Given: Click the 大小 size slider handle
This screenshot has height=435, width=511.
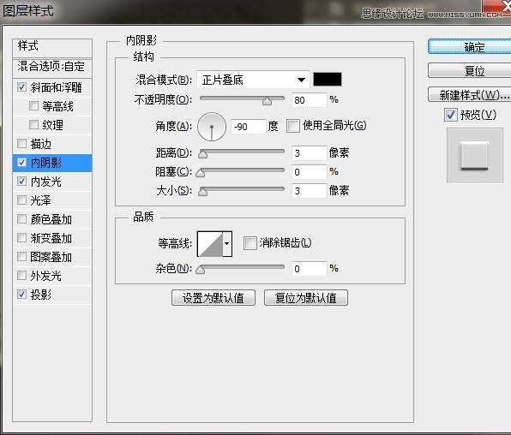Looking at the screenshot, I should tap(202, 192).
